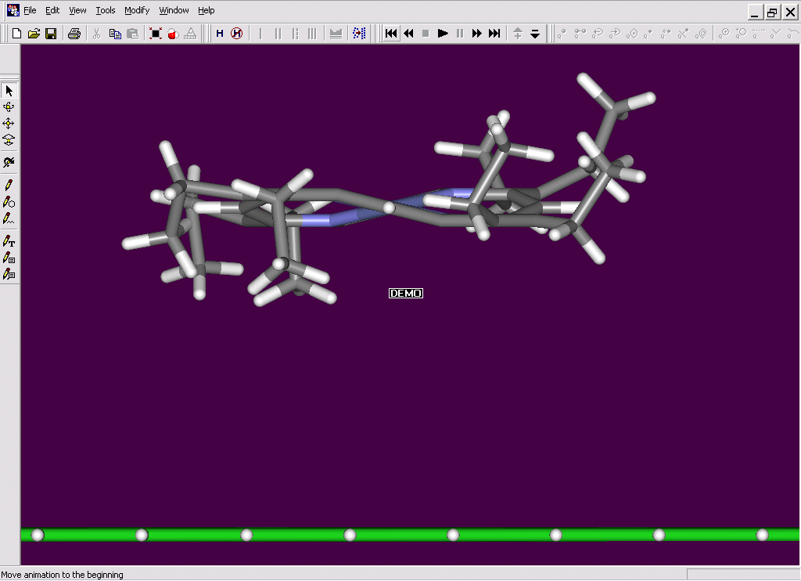The width and height of the screenshot is (801, 581).
Task: Toggle hide hydrogens crossed-out H button
Action: pyautogui.click(x=236, y=34)
